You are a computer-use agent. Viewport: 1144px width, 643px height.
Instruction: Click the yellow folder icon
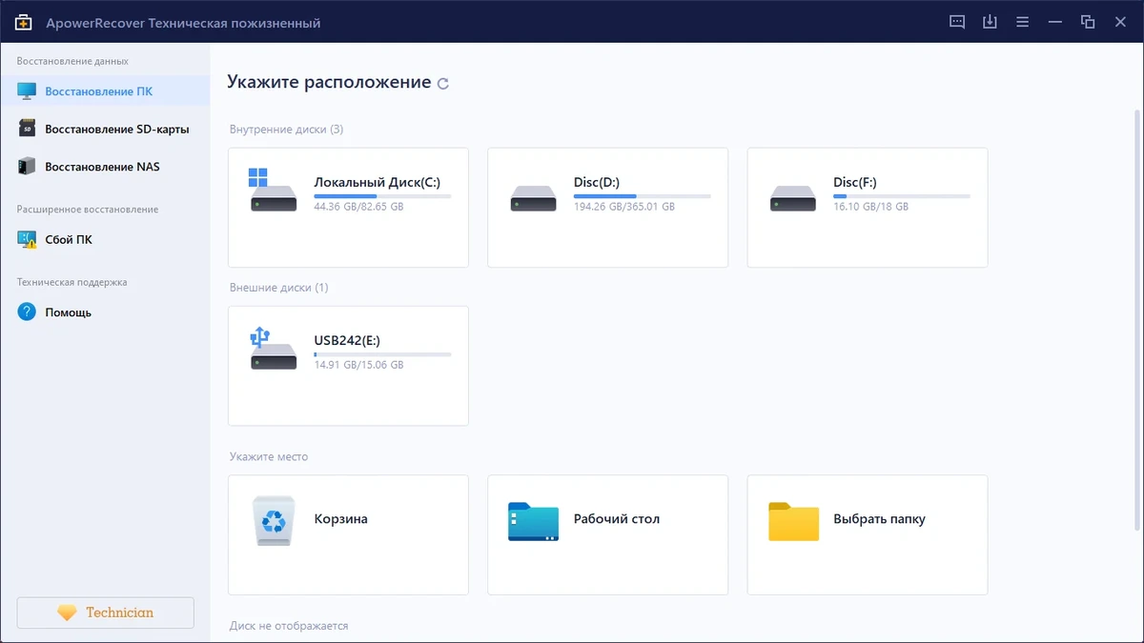click(x=793, y=521)
